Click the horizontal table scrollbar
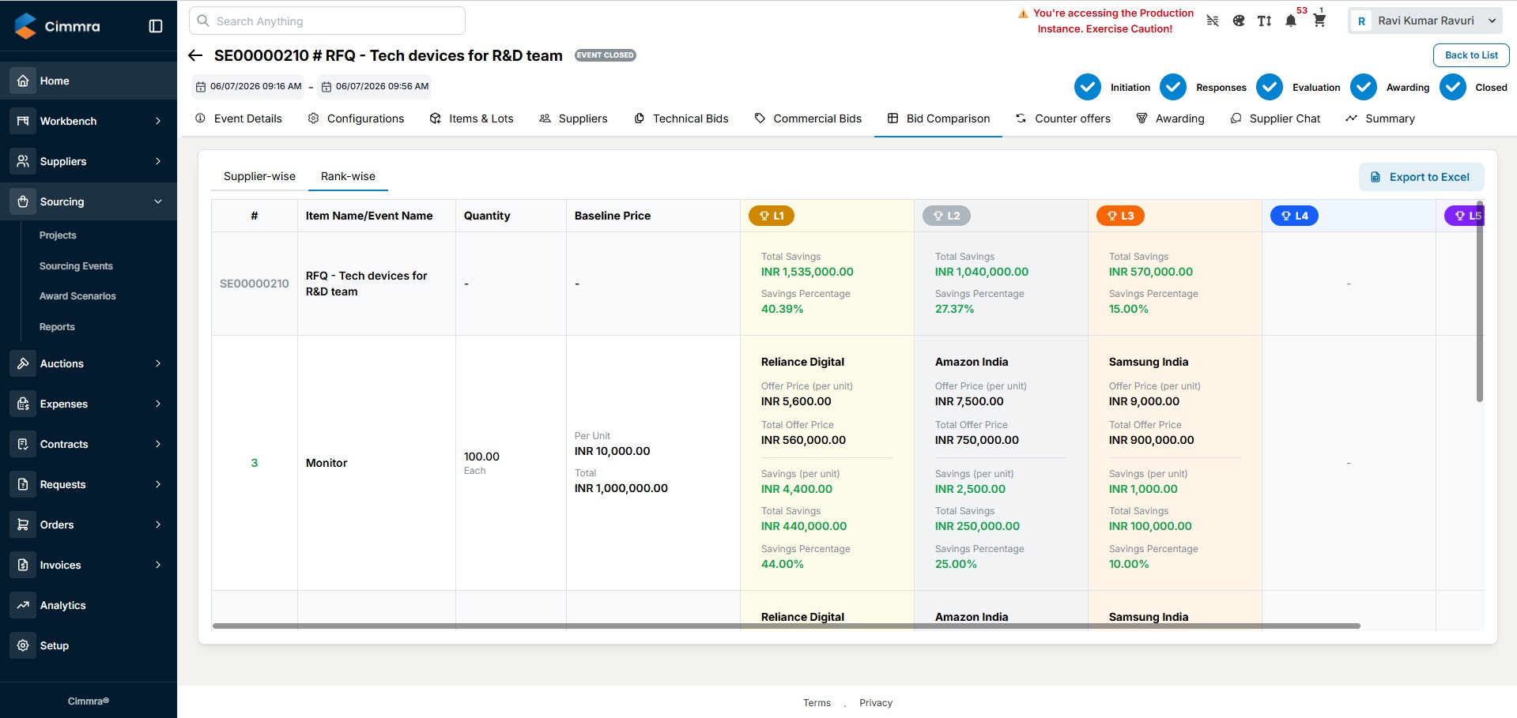The width and height of the screenshot is (1517, 718). [x=786, y=626]
